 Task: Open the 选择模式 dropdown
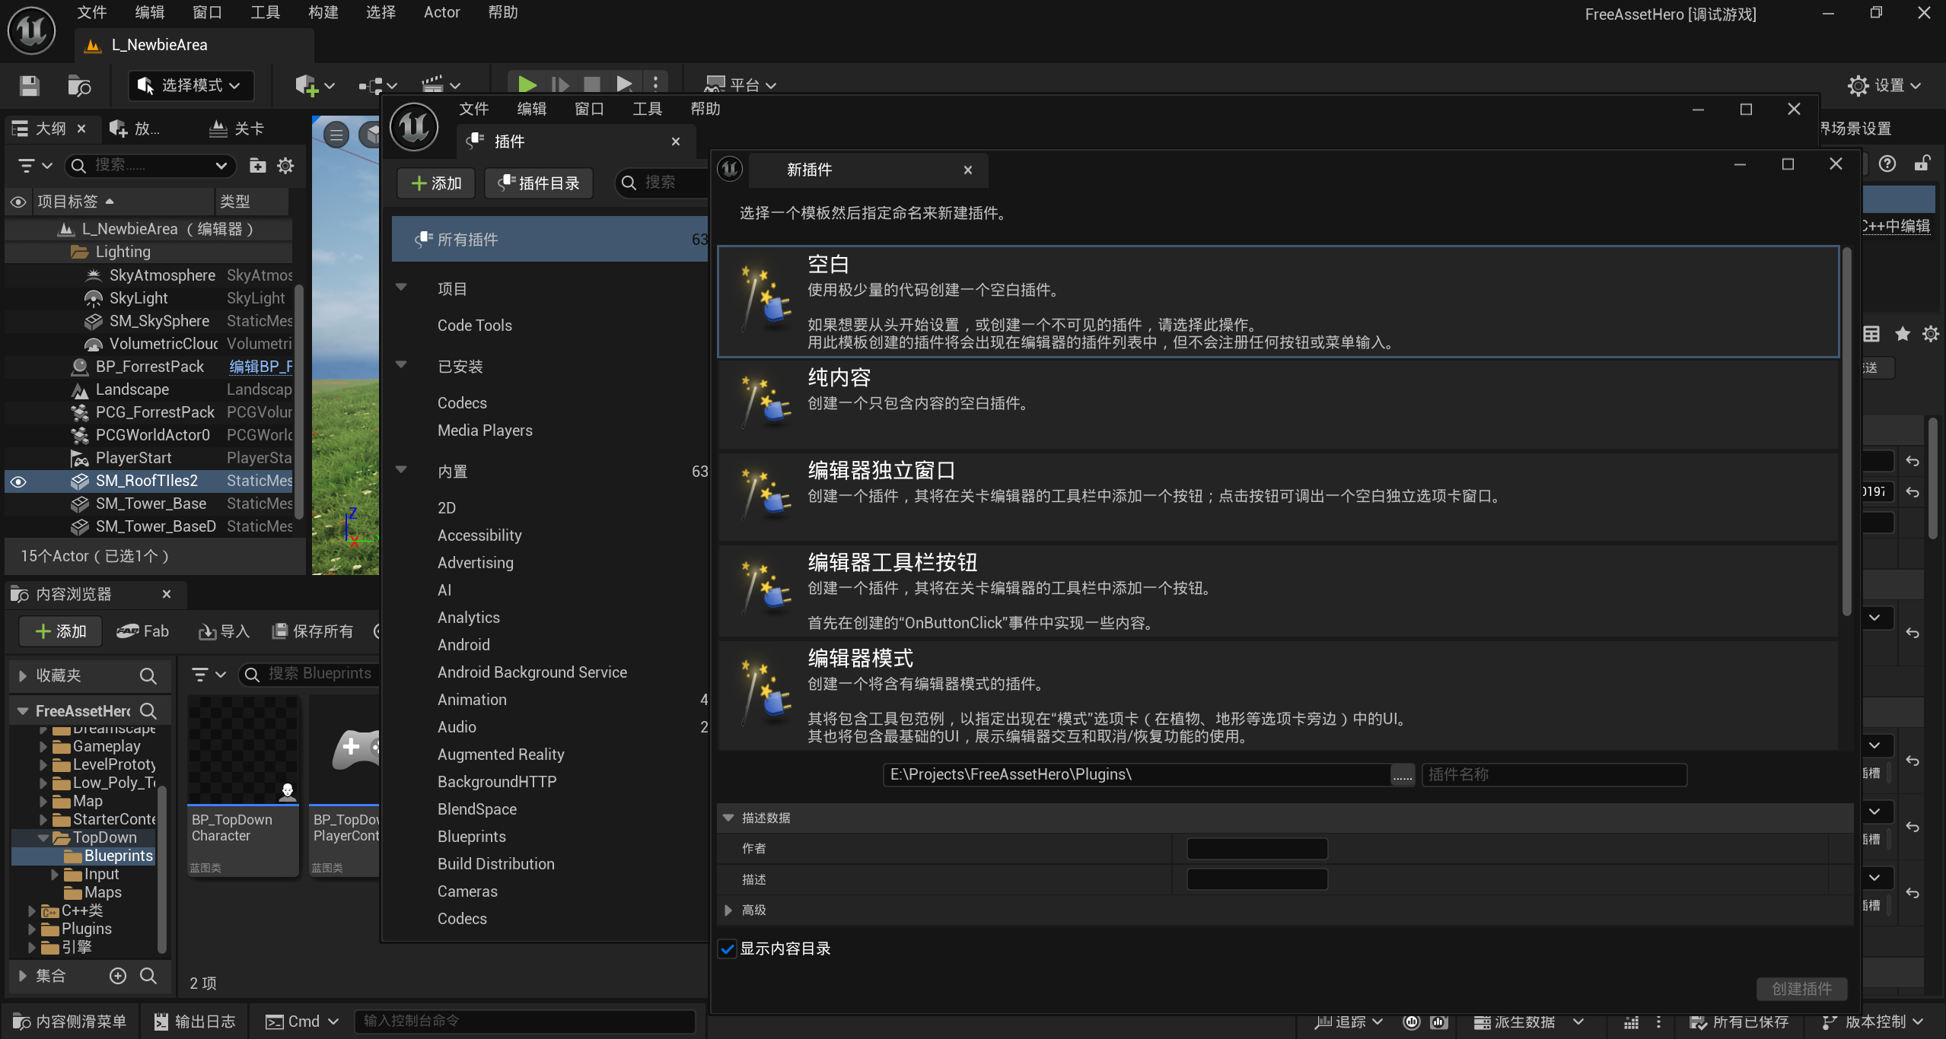pyautogui.click(x=190, y=85)
